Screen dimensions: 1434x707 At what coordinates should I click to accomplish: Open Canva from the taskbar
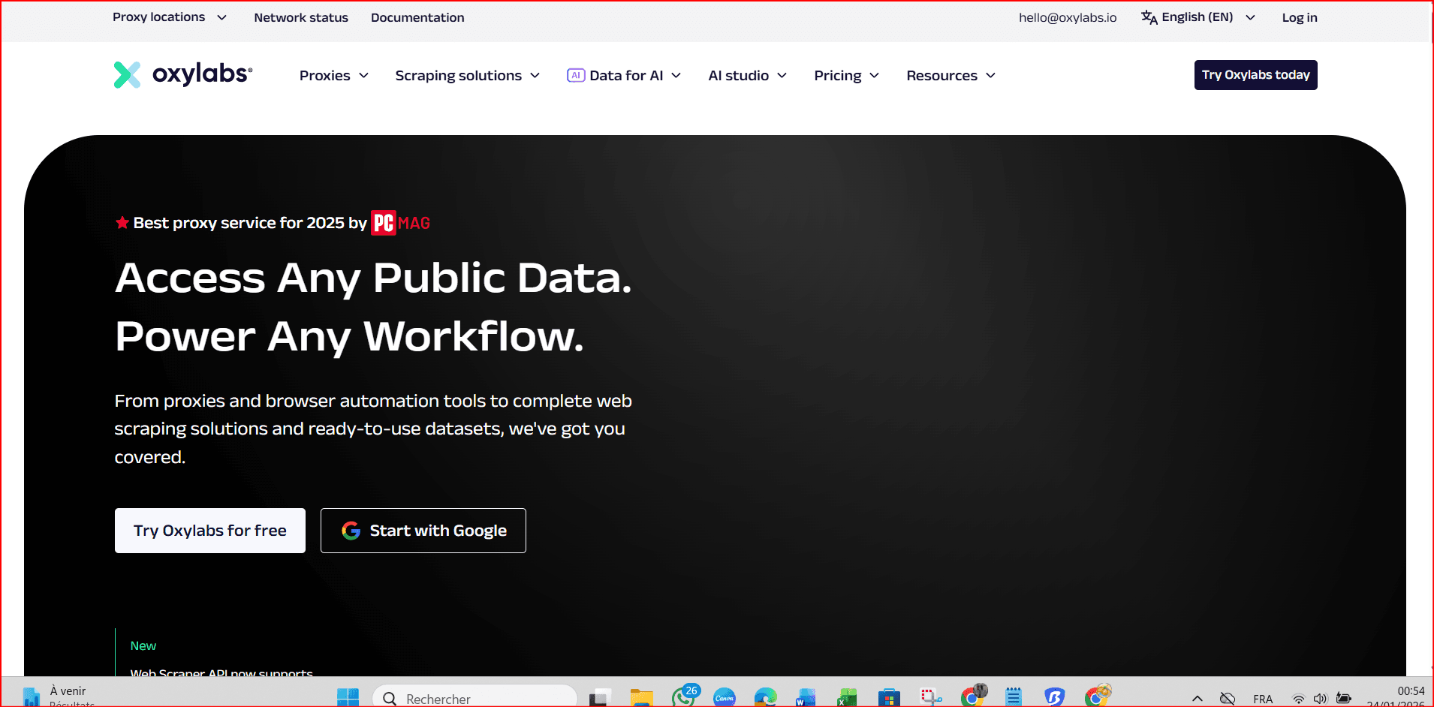pos(725,698)
